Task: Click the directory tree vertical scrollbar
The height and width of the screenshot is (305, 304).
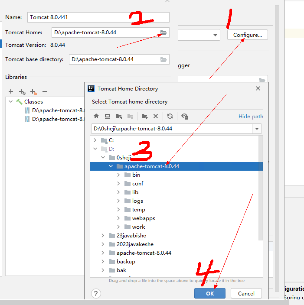Action: [x=261, y=188]
